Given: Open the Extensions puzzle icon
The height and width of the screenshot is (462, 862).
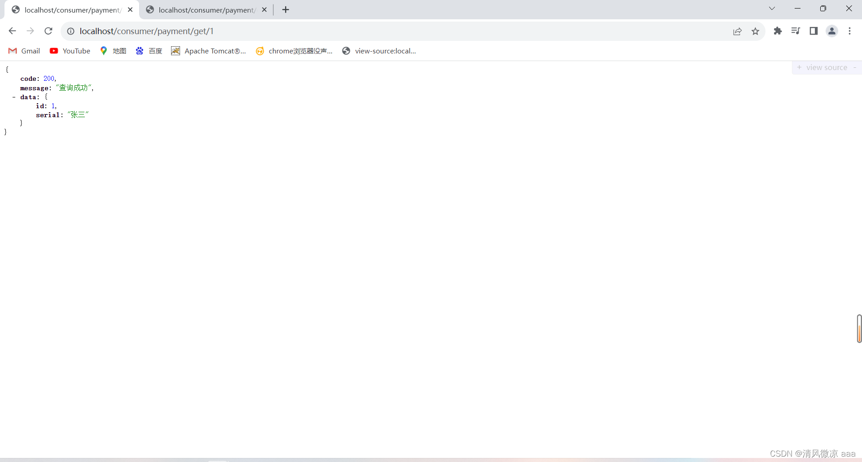Looking at the screenshot, I should coord(778,31).
